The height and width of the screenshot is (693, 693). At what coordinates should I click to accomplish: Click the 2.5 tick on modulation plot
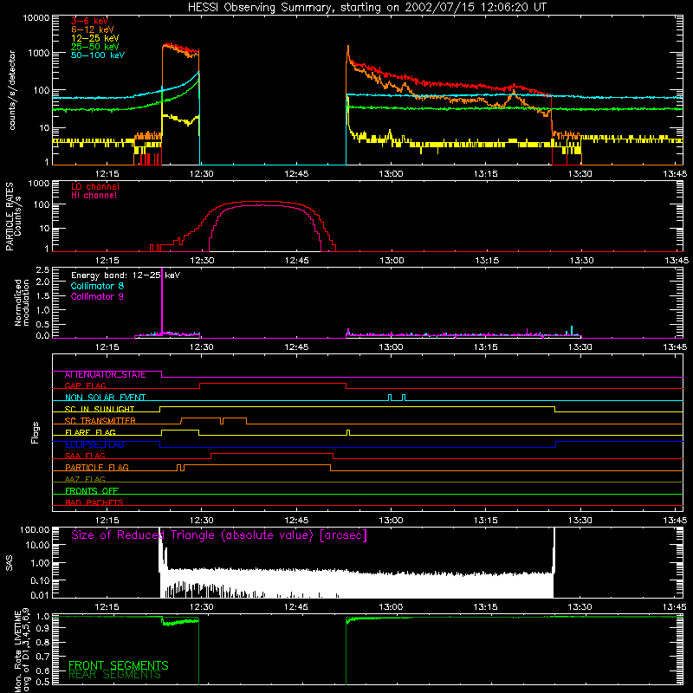[42, 270]
